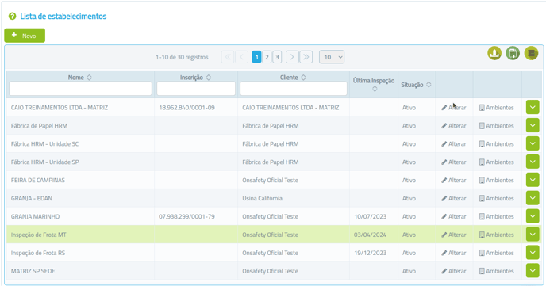The image size is (546, 286).
Task: Open Ambientes for GRANJA - EDAN row
Action: pos(497,198)
